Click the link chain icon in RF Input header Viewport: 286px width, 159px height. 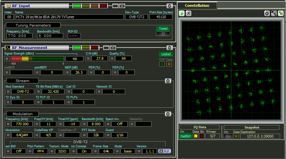pos(115,6)
